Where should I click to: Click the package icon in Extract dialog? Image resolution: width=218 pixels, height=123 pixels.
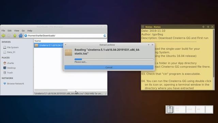[68, 52]
